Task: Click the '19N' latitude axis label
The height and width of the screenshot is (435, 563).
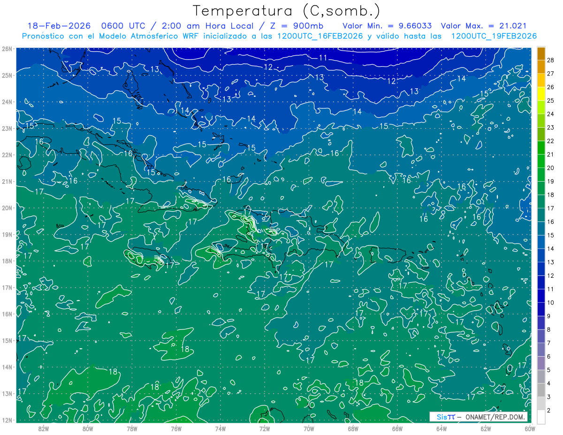Action: click(7, 235)
